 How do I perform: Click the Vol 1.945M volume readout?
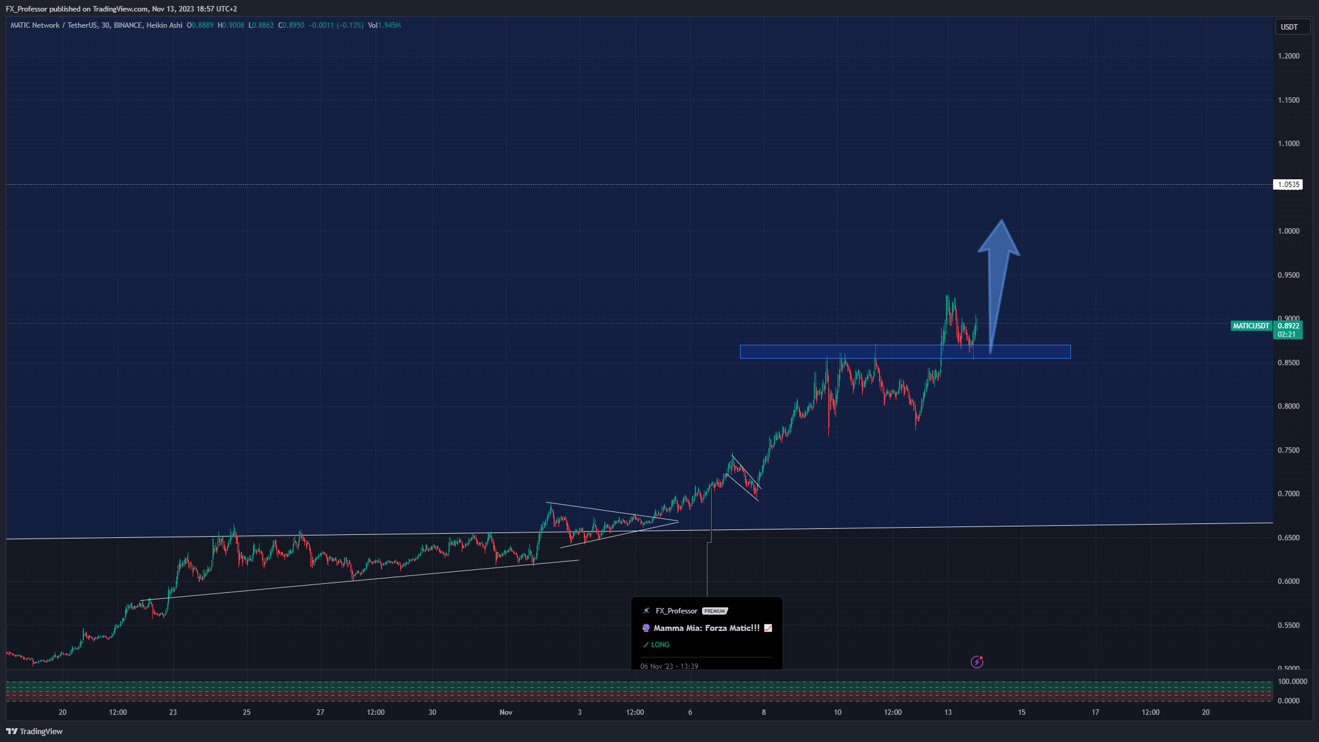tap(385, 25)
